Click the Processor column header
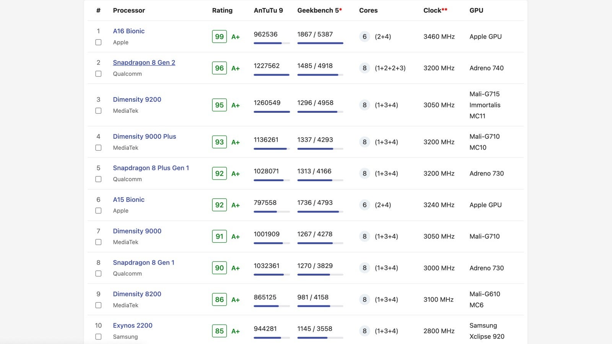612x344 pixels. 129,10
